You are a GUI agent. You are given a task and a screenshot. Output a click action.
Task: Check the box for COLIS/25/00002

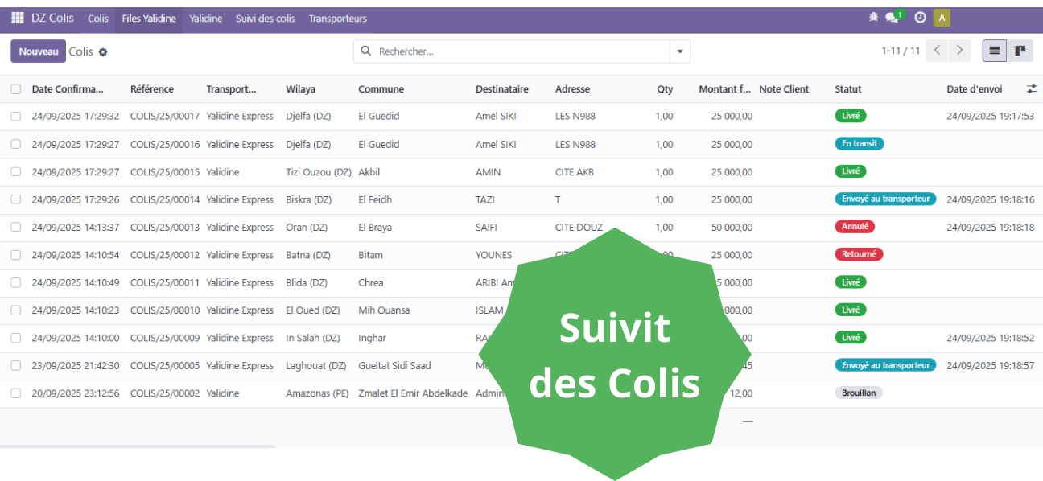[x=16, y=393]
